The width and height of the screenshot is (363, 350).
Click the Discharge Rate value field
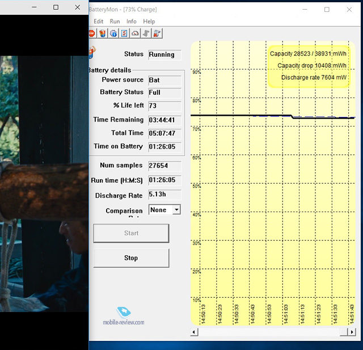pyautogui.click(x=164, y=195)
